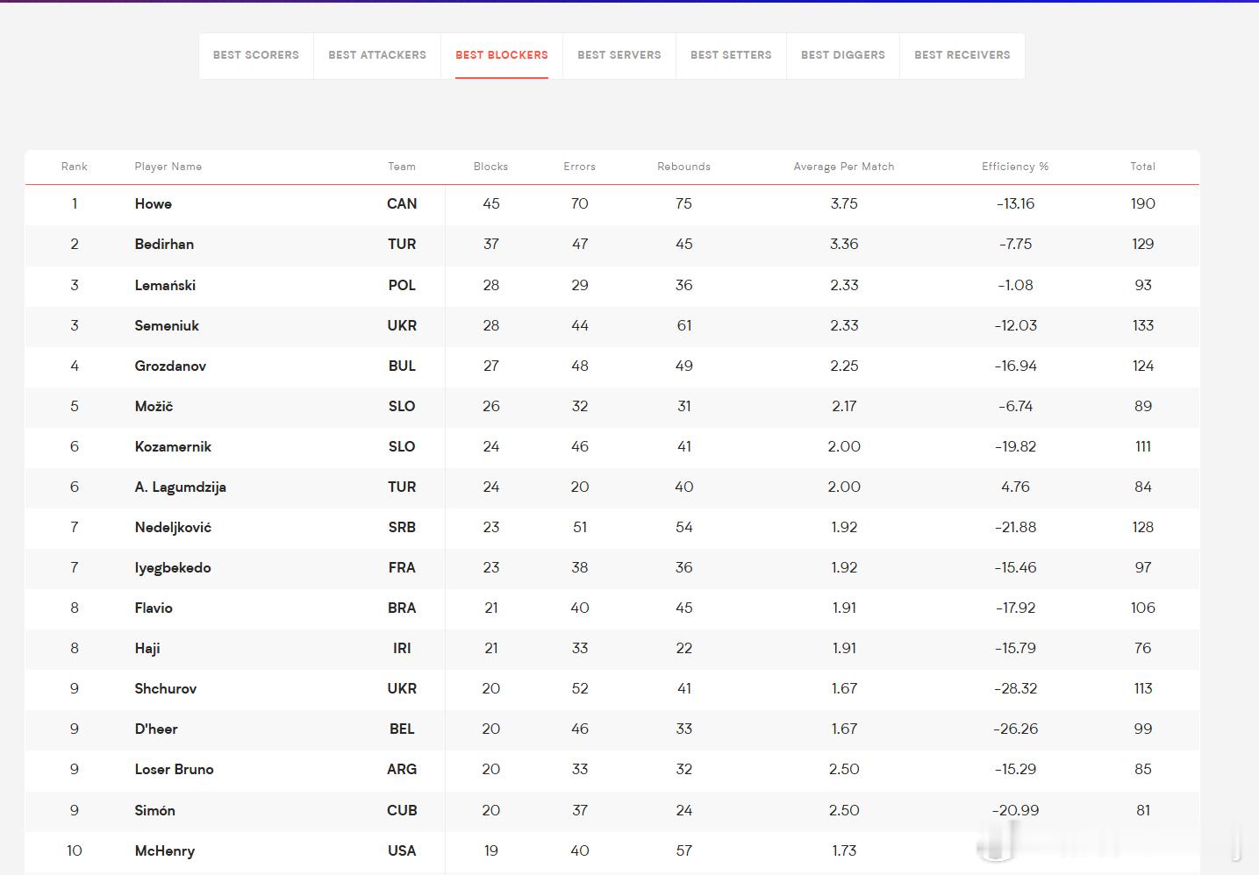This screenshot has height=875, width=1259.
Task: Click the ARG team code
Action: pyautogui.click(x=402, y=770)
